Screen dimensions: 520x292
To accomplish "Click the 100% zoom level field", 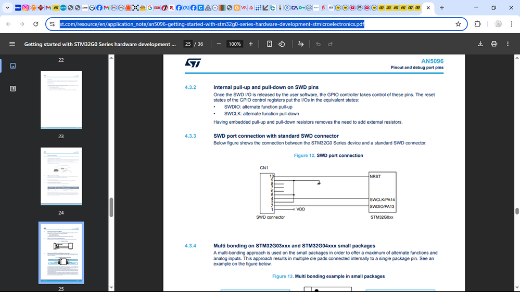I will coord(234,44).
